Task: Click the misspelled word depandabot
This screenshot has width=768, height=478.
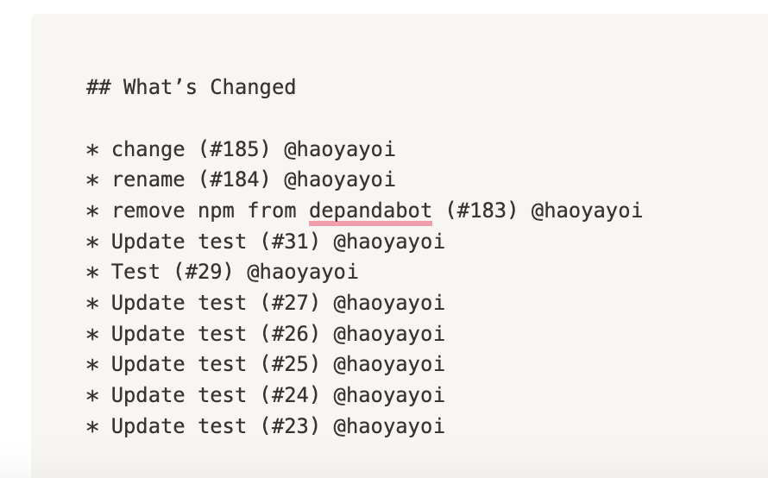Action: [x=370, y=211]
